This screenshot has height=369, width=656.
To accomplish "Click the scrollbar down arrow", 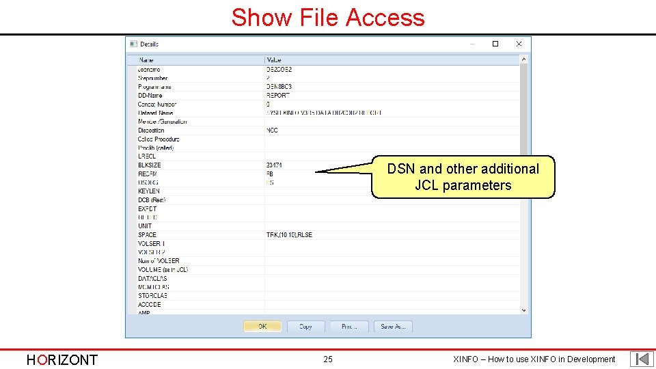I will (x=524, y=310).
